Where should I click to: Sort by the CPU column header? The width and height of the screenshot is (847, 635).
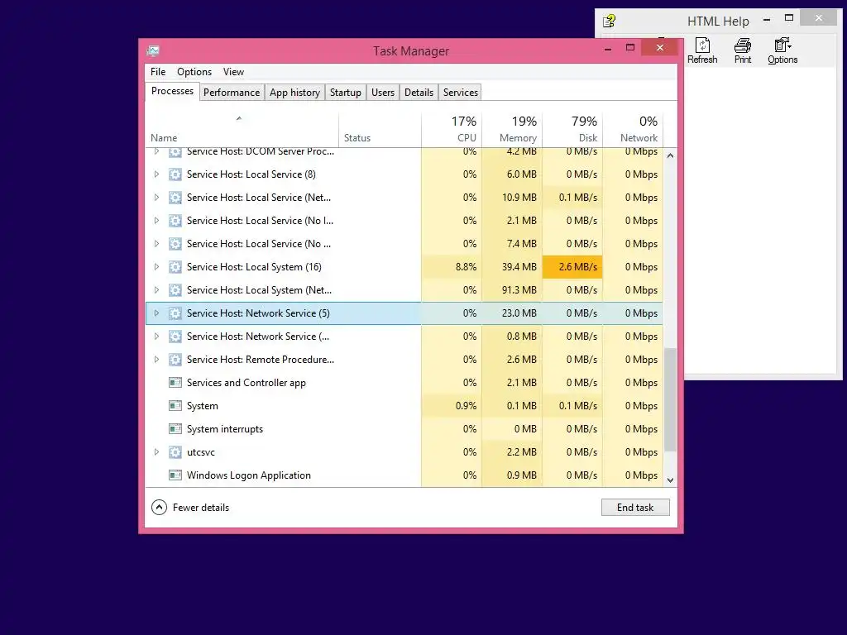(452, 130)
